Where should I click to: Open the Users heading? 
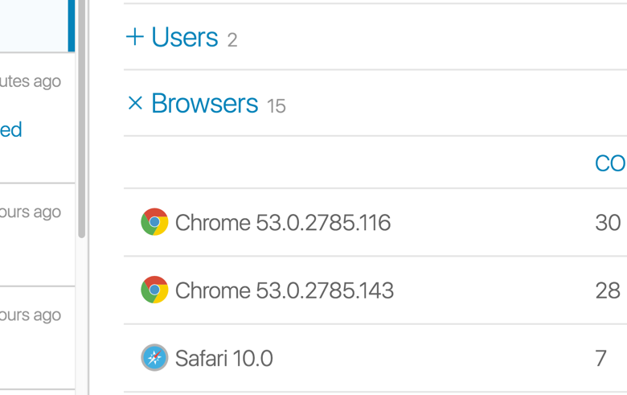pos(185,37)
